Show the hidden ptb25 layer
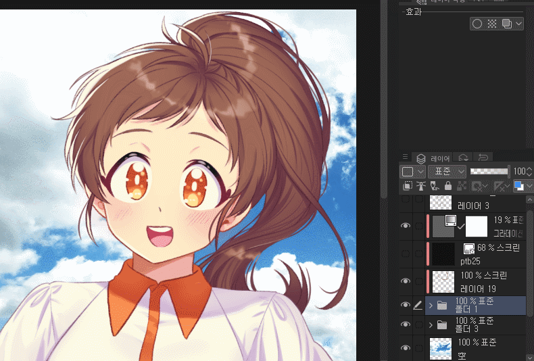The height and width of the screenshot is (361, 534). pos(406,254)
